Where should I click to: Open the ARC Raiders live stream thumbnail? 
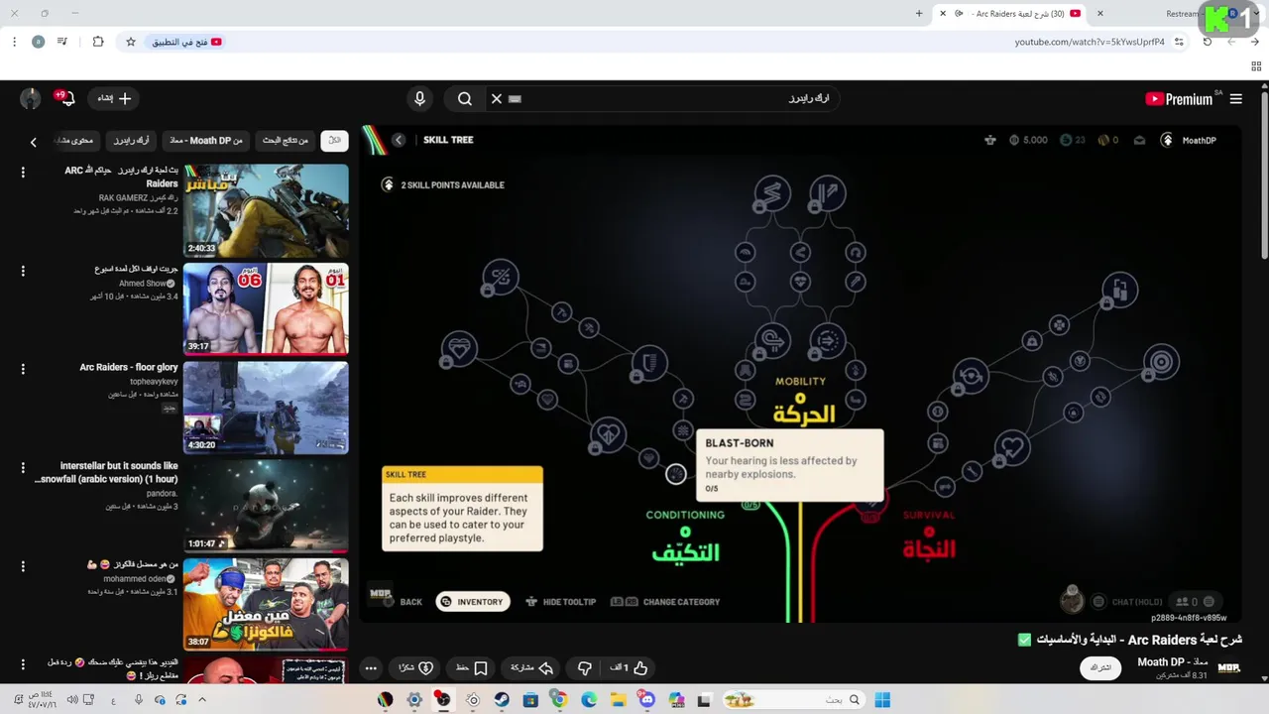point(266,210)
